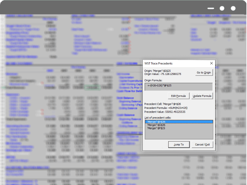Click the Update Formula button
Screen dimensions: 247x185
pos(202,96)
